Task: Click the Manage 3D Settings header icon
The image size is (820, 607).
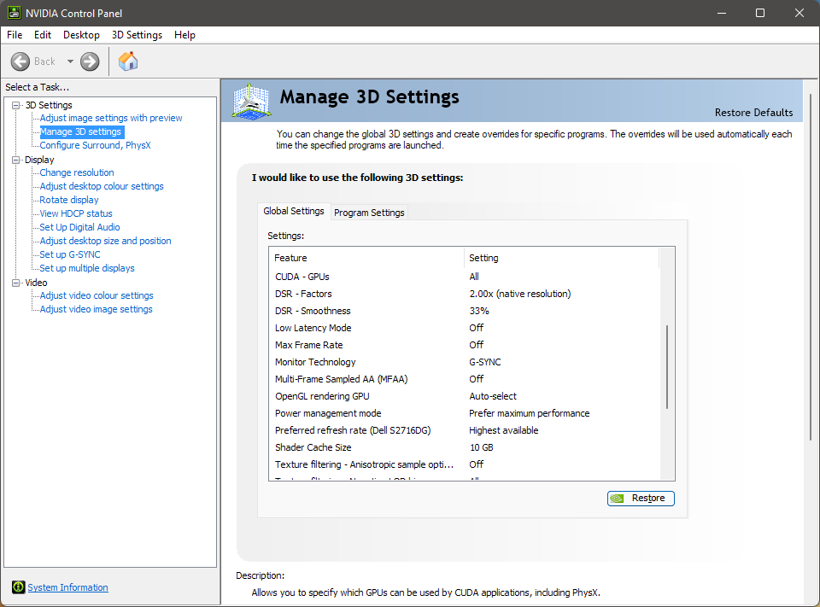Action: click(x=251, y=101)
